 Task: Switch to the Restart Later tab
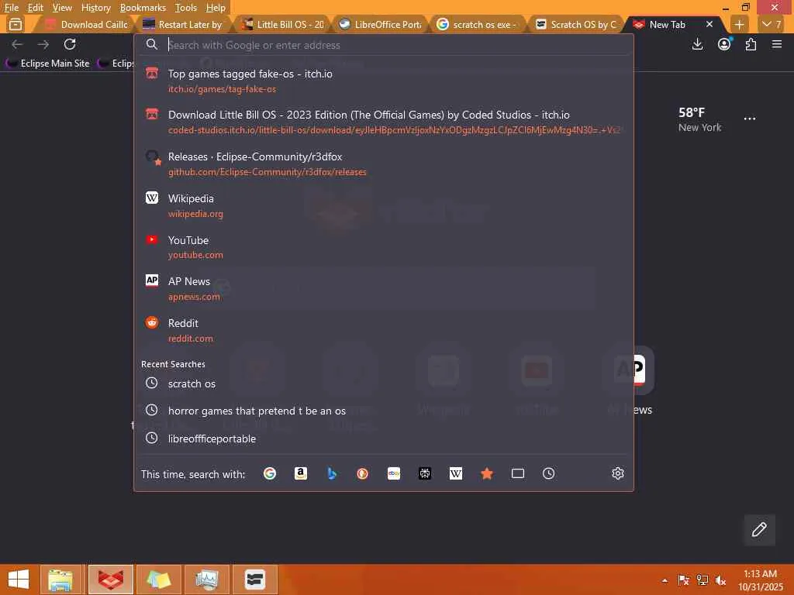pyautogui.click(x=183, y=24)
